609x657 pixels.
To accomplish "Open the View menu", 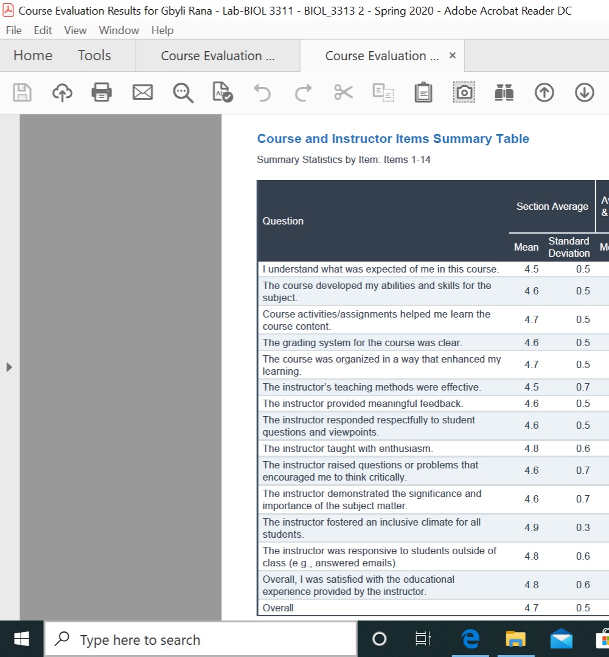I will click(x=75, y=30).
